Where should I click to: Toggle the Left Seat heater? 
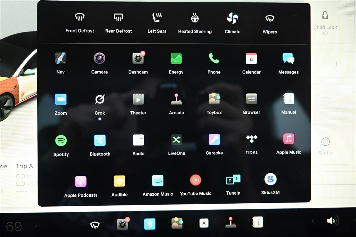click(157, 18)
